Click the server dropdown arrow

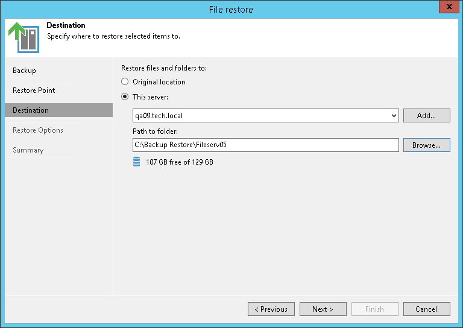point(394,116)
